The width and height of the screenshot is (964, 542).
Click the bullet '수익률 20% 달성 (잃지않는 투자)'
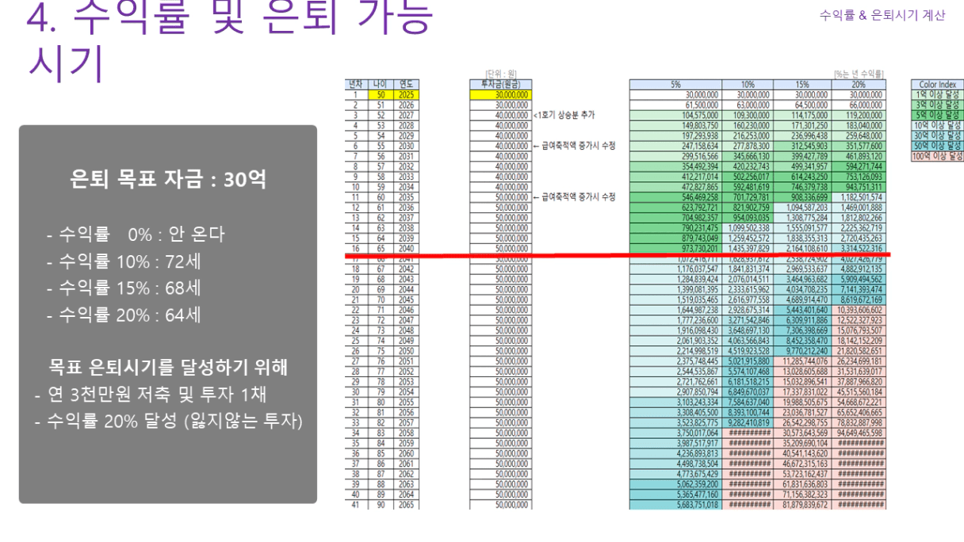[169, 422]
